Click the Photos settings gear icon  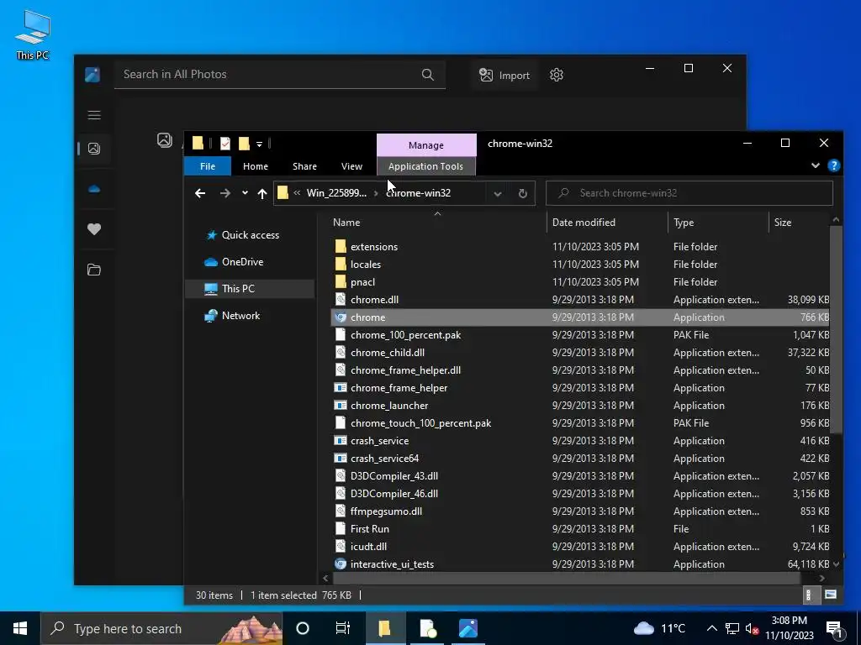(557, 75)
